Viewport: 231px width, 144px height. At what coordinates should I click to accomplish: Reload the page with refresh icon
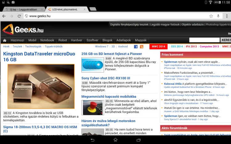tap(19, 16)
